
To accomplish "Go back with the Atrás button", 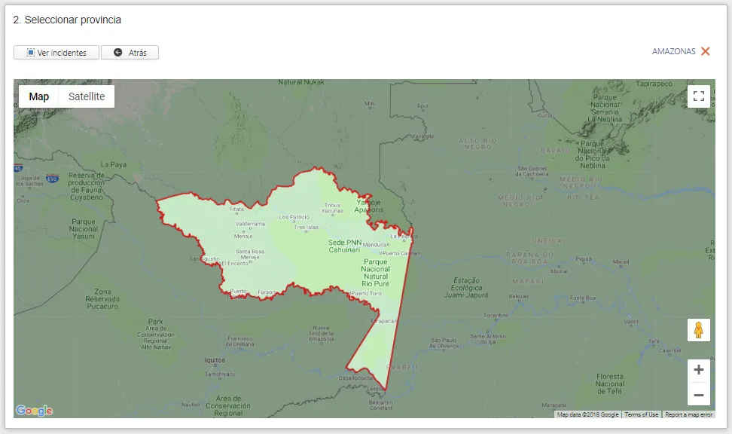I will 130,53.
